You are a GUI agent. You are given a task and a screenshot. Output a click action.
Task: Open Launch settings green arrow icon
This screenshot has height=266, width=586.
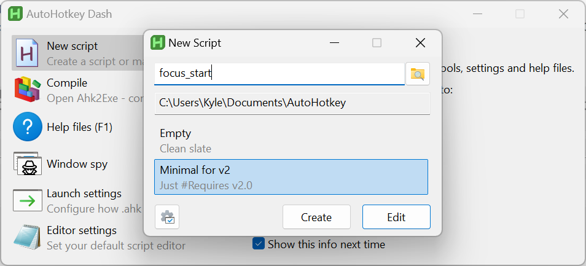26,200
